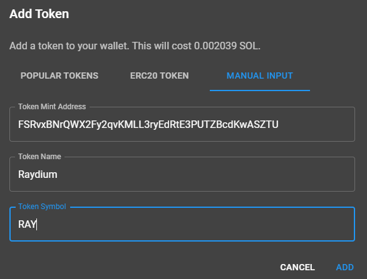Select the Manual Input tab
This screenshot has height=279, width=367.
pos(260,76)
